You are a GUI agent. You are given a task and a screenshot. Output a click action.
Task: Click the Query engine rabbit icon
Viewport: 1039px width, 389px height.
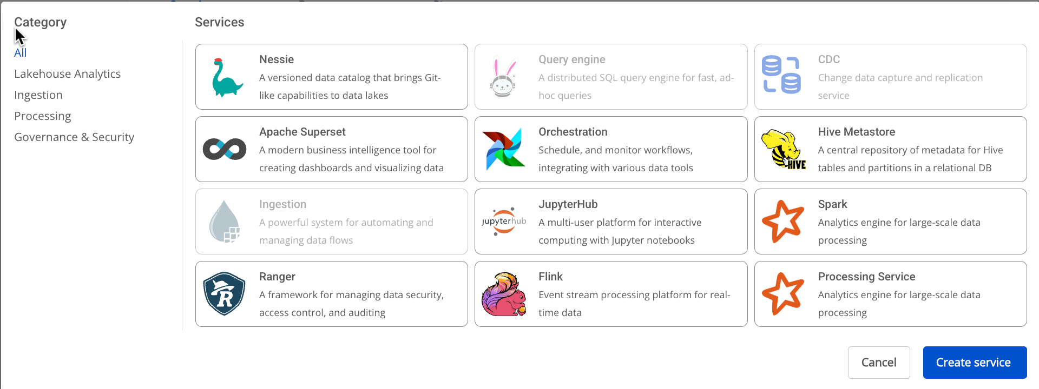pyautogui.click(x=504, y=77)
